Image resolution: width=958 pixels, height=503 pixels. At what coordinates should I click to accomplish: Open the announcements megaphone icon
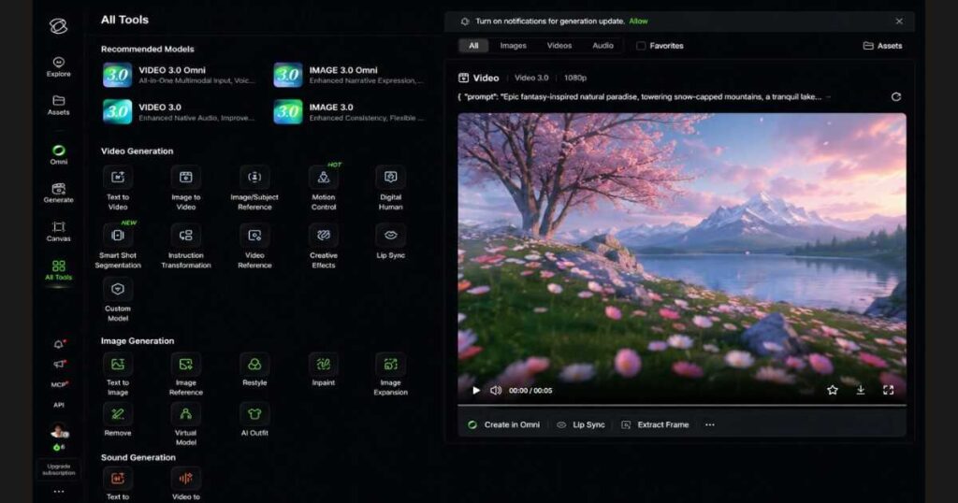click(59, 364)
